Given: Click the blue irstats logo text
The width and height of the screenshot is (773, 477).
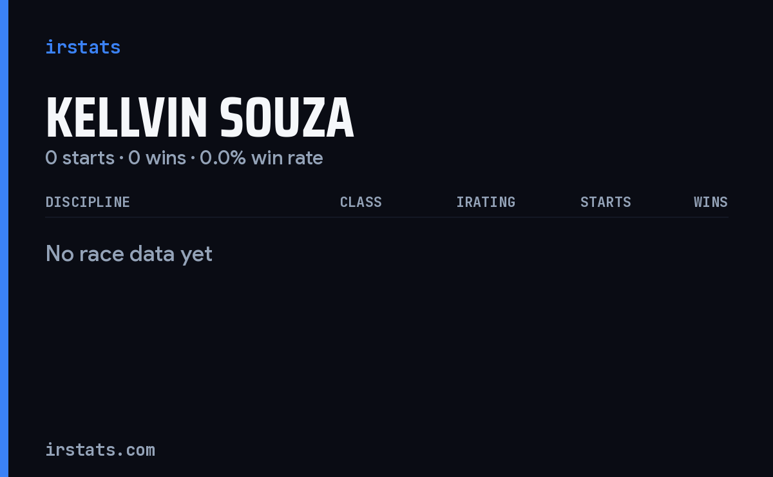Looking at the screenshot, I should [83, 47].
